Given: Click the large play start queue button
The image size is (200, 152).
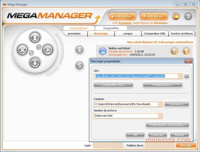Looking at the screenshot, I should pyautogui.click(x=48, y=50).
